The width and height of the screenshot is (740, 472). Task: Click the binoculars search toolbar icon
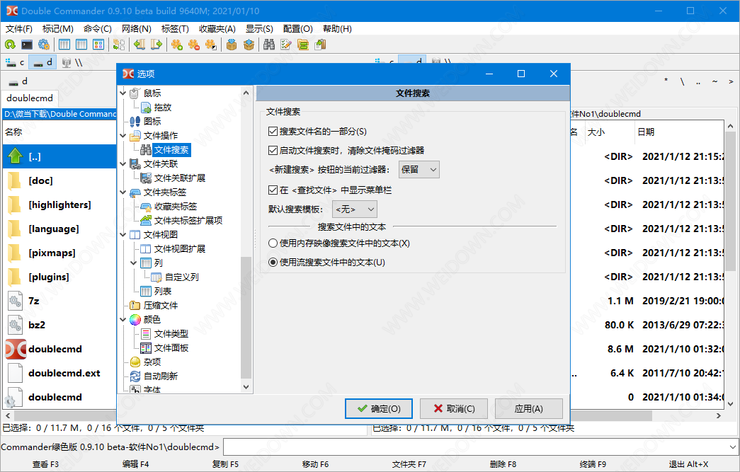pyautogui.click(x=269, y=45)
